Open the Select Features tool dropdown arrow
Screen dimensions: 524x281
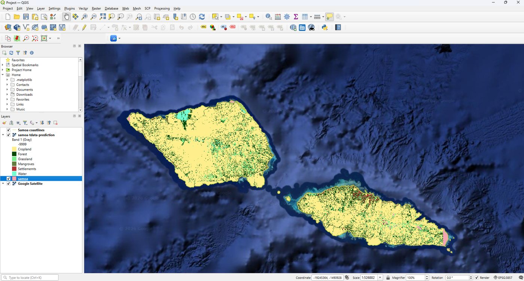[x=221, y=16]
